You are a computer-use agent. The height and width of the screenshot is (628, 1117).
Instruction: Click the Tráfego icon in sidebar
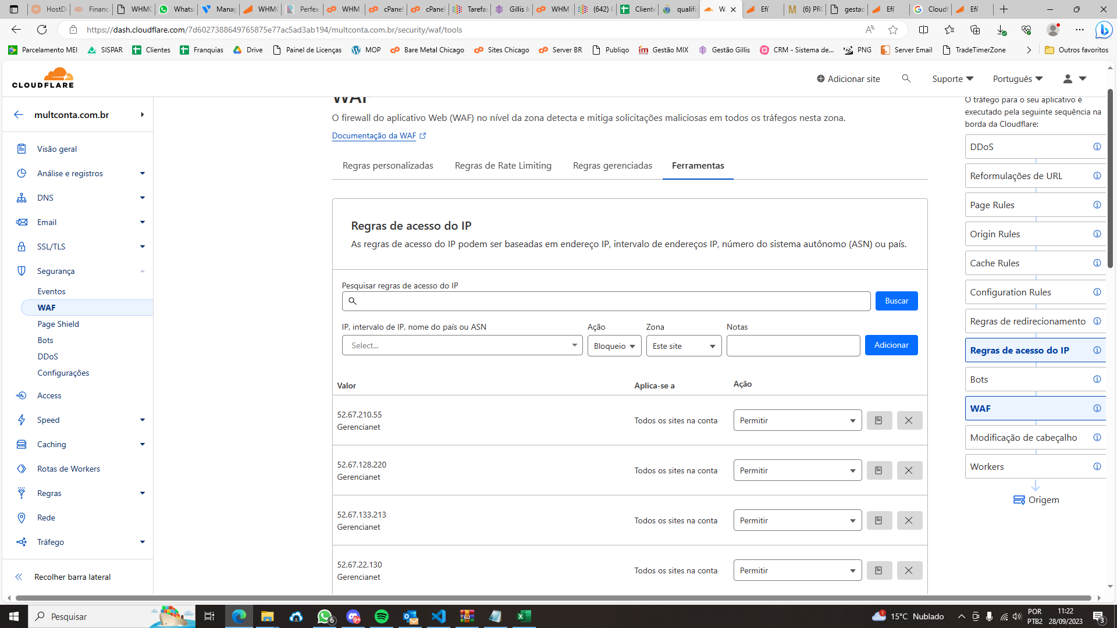point(21,542)
